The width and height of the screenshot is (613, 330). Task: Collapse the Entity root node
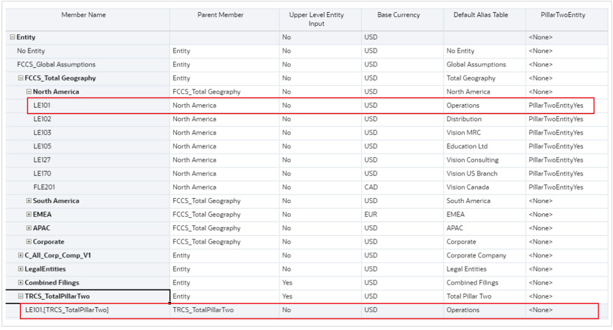click(12, 37)
